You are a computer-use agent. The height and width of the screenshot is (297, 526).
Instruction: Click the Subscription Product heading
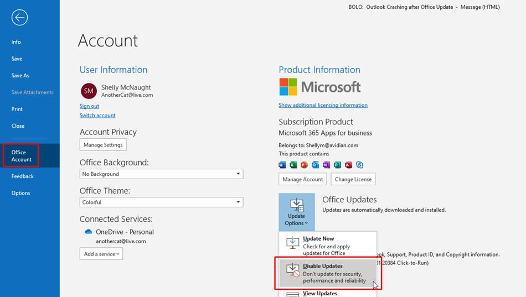(x=316, y=122)
